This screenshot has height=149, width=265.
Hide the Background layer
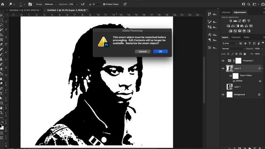(223, 95)
